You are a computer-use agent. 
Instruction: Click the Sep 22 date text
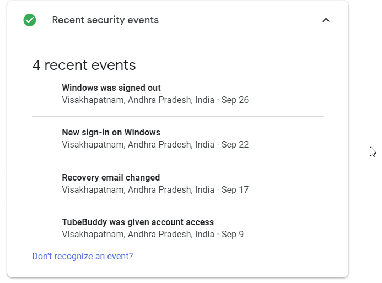(235, 145)
